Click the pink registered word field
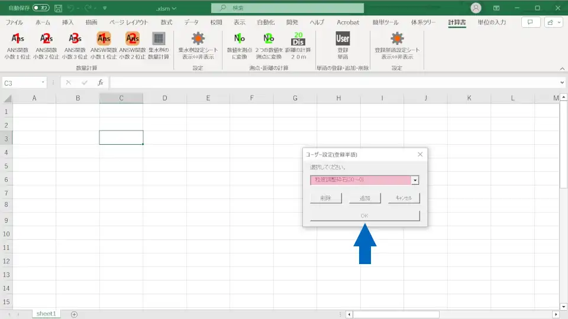Viewport: 568px width, 319px height. point(360,180)
